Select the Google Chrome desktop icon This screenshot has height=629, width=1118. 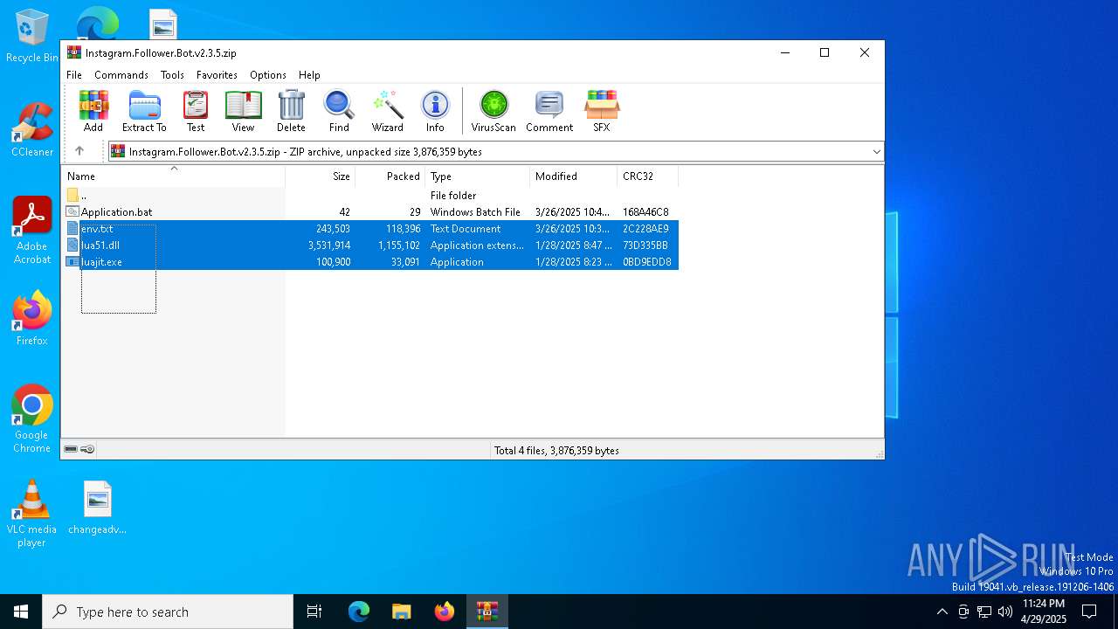[x=32, y=419]
